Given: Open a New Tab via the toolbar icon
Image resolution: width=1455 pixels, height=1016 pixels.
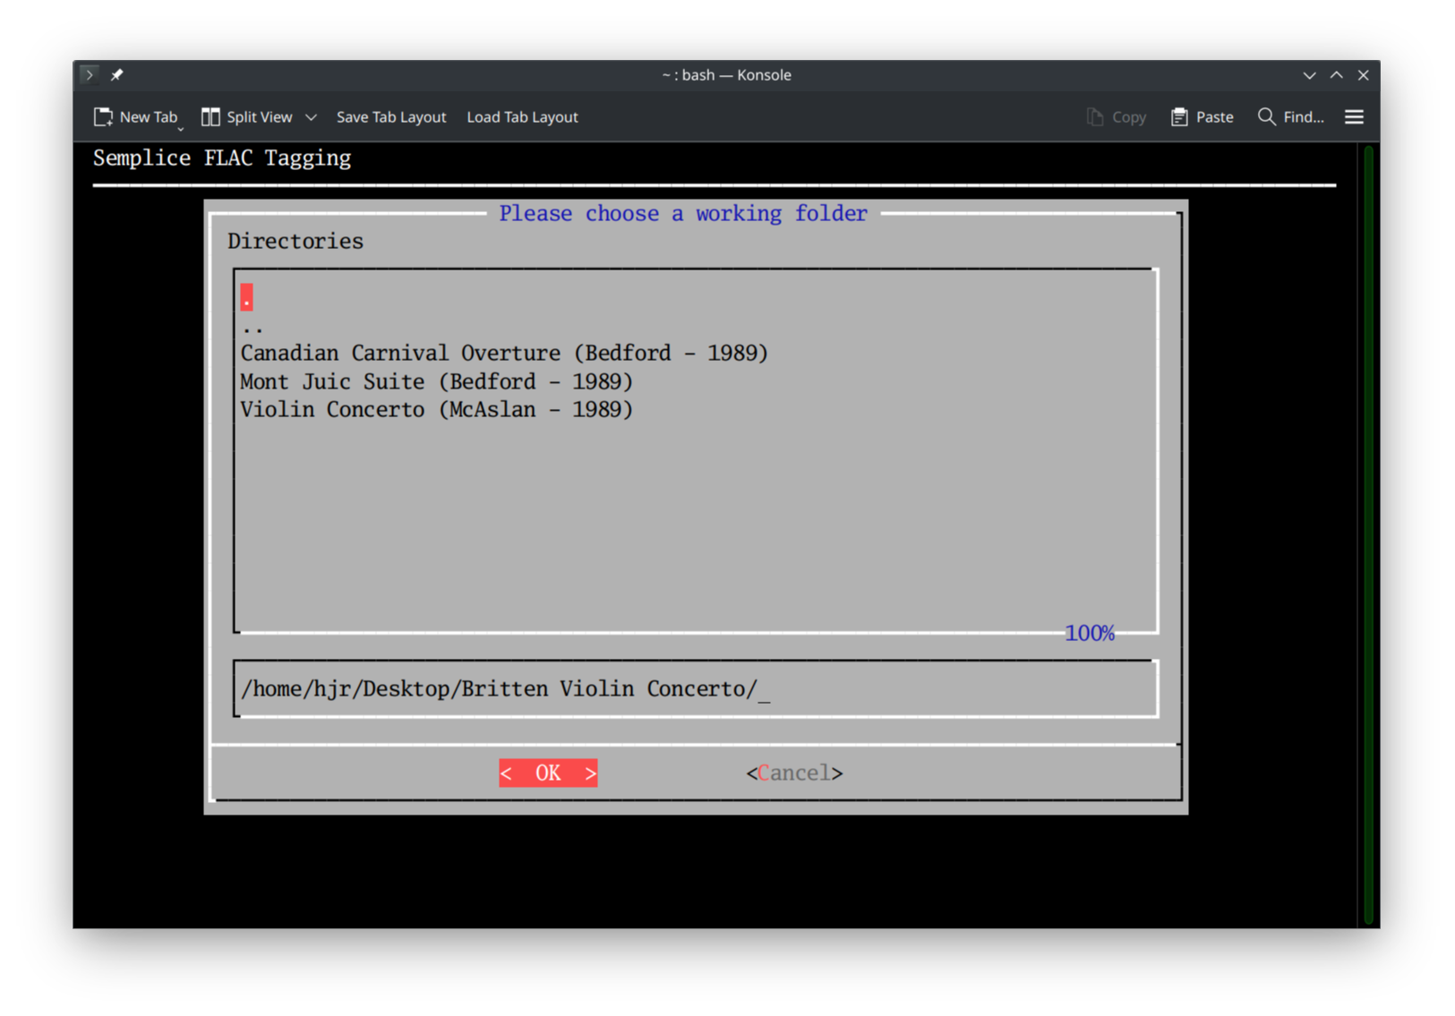Looking at the screenshot, I should [x=103, y=116].
